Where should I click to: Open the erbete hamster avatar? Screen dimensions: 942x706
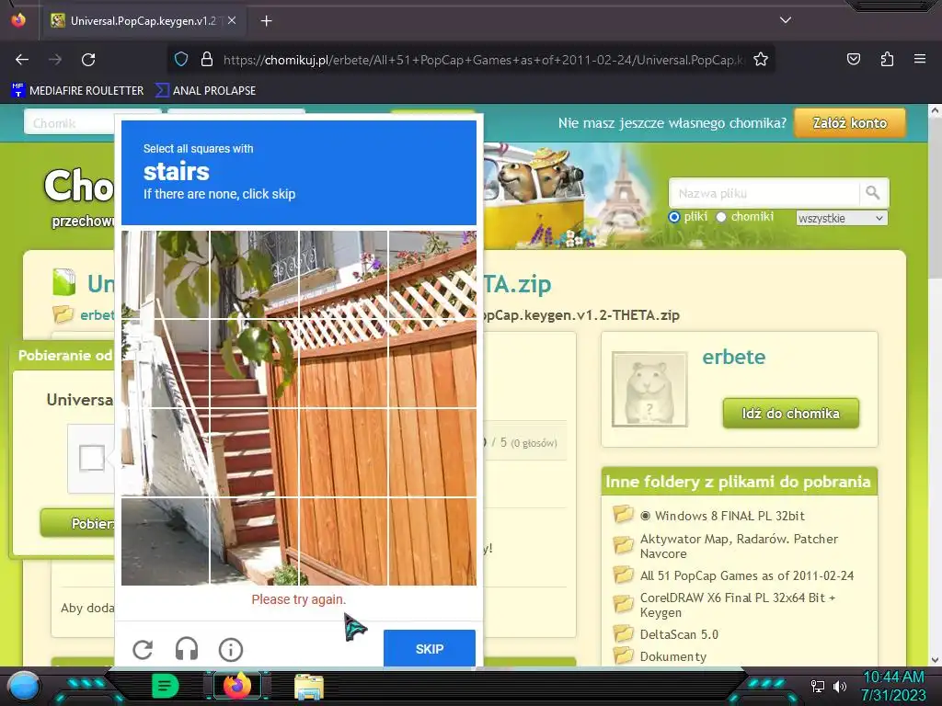point(649,389)
